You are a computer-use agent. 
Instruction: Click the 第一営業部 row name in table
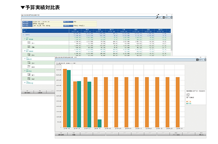pyautogui.click(x=30, y=39)
